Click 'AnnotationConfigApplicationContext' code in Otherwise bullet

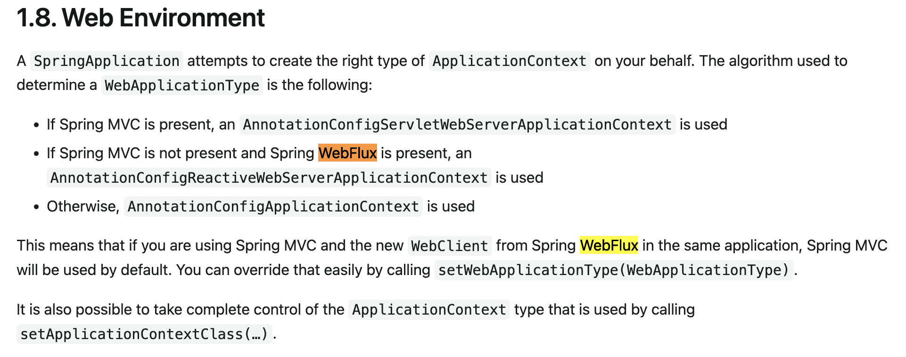tap(273, 207)
